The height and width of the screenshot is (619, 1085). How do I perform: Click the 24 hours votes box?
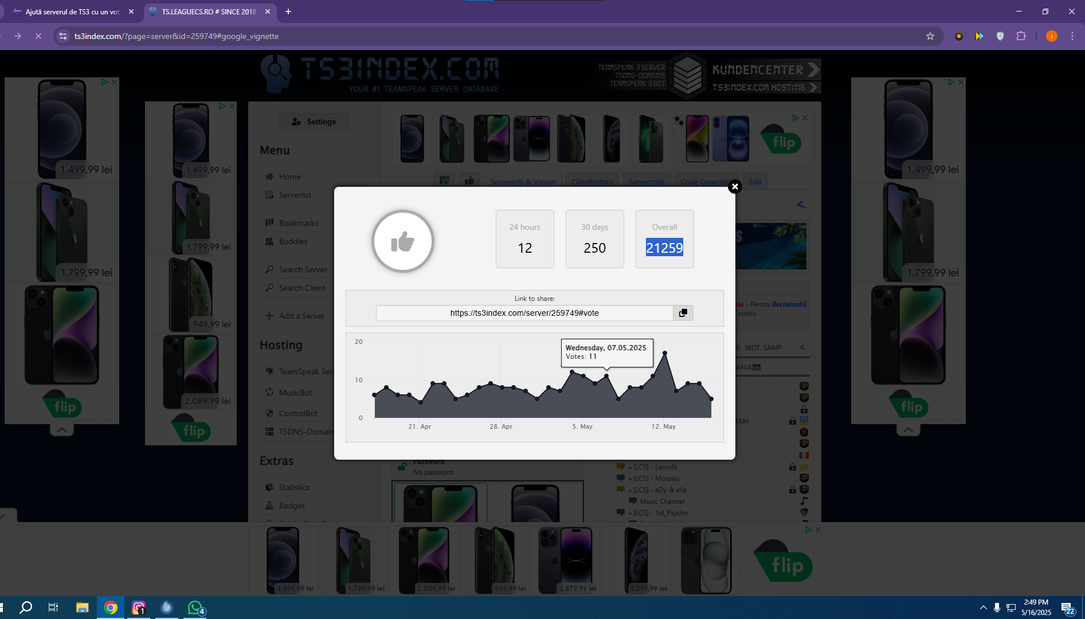pos(524,239)
